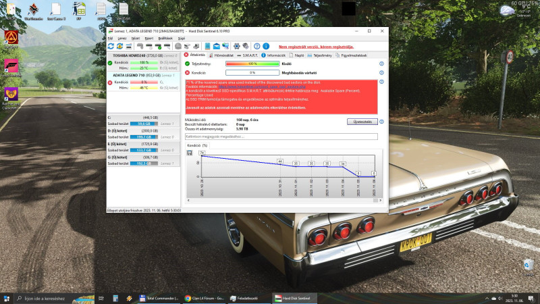Click the save chart floppy icon
Viewport: 540px width, 304px height.
[x=190, y=153]
